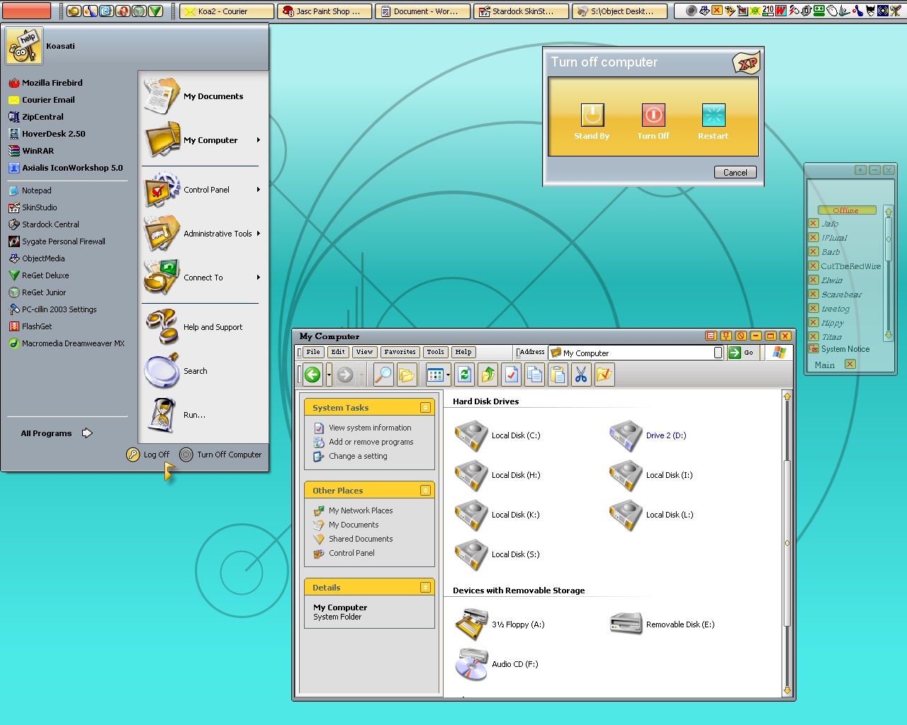The width and height of the screenshot is (907, 725).
Task: Switch to Stardock SkinStudio taskbar button
Action: pos(522,11)
